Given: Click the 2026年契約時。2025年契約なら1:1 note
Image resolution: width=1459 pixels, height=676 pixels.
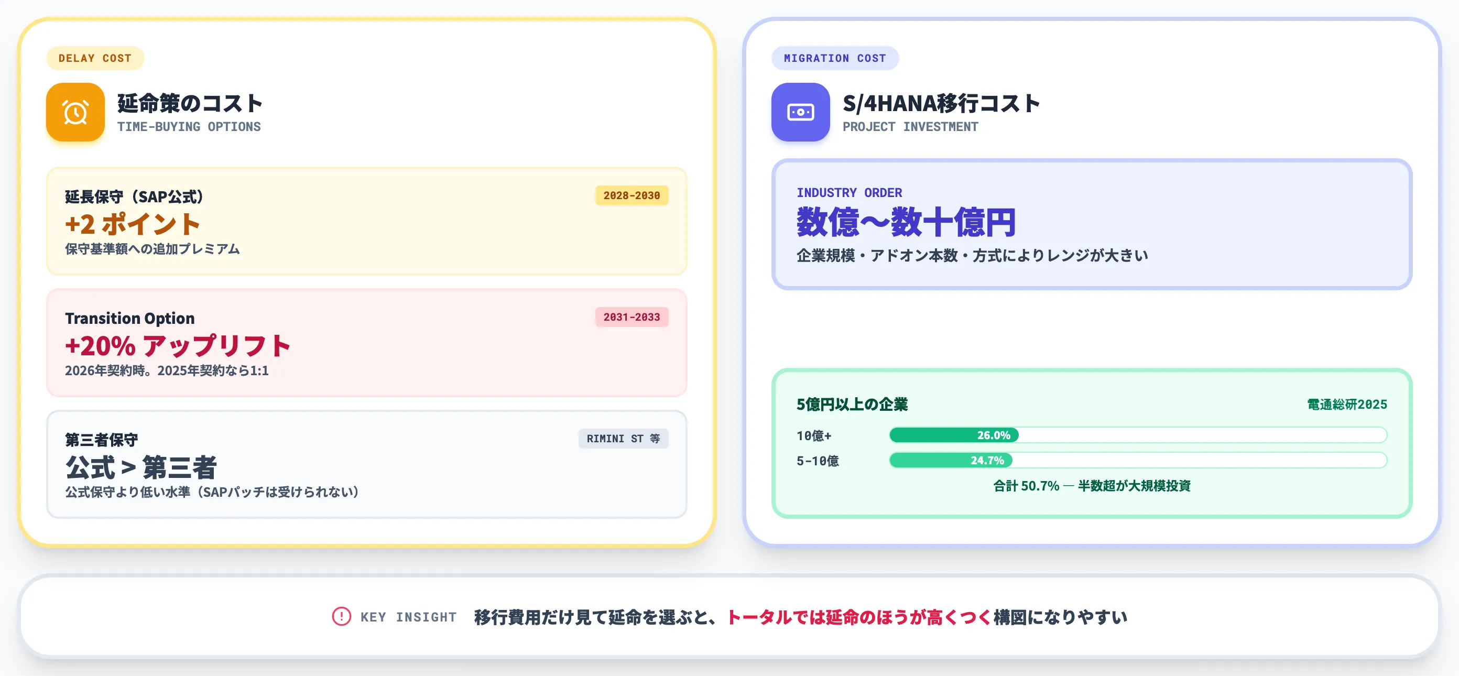Looking at the screenshot, I should coord(167,371).
